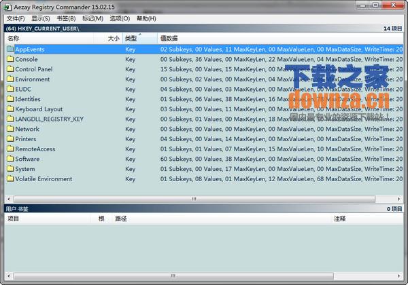
Task: Open the 帮助(H) menu
Action: pos(146,18)
